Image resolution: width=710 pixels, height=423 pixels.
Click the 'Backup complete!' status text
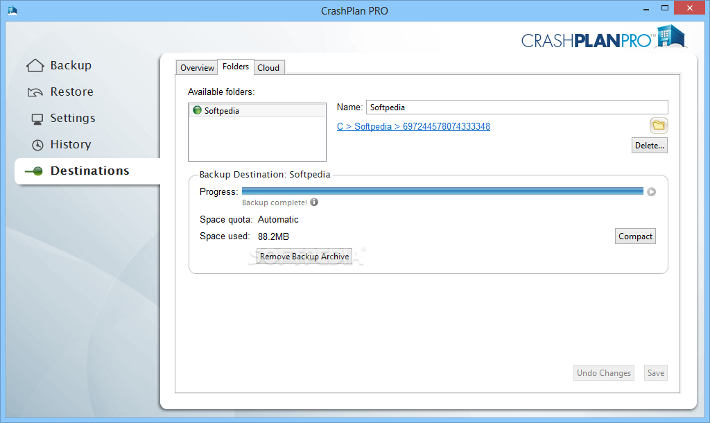[x=275, y=202]
